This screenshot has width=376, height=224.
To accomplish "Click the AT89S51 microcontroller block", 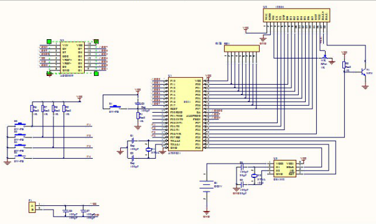I will (x=186, y=114).
